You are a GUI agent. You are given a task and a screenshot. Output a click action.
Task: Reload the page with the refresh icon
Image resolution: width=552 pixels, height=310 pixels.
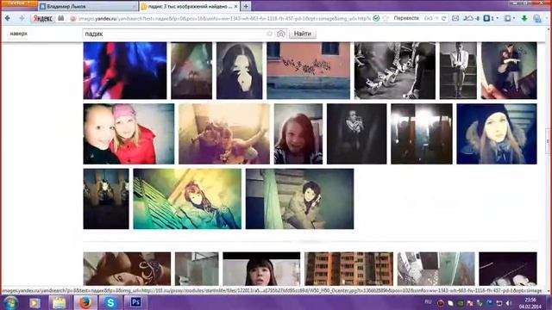coord(444,18)
